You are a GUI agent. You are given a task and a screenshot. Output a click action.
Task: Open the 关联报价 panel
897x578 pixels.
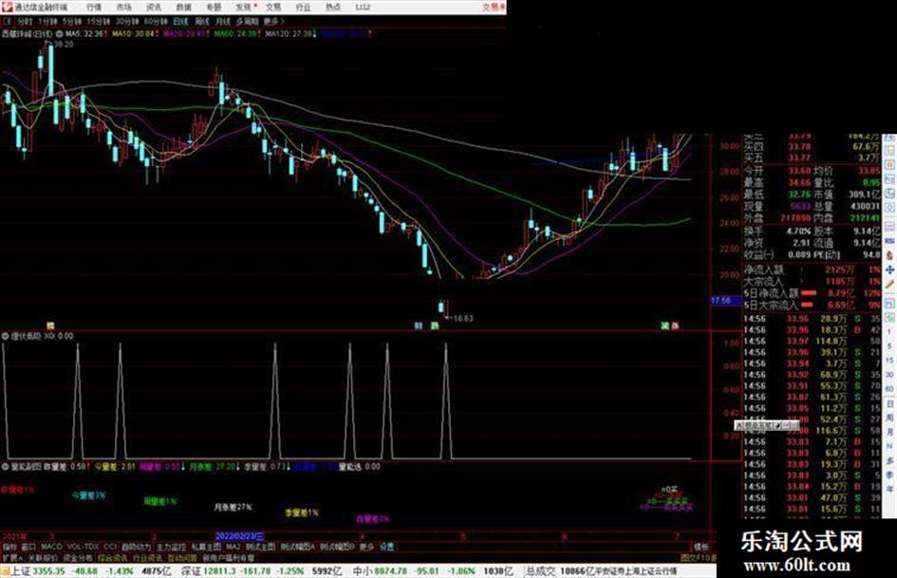[x=43, y=558]
